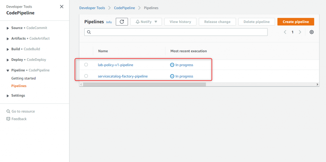Go to previous page arrow
This screenshot has width=326, height=162.
point(285,32)
